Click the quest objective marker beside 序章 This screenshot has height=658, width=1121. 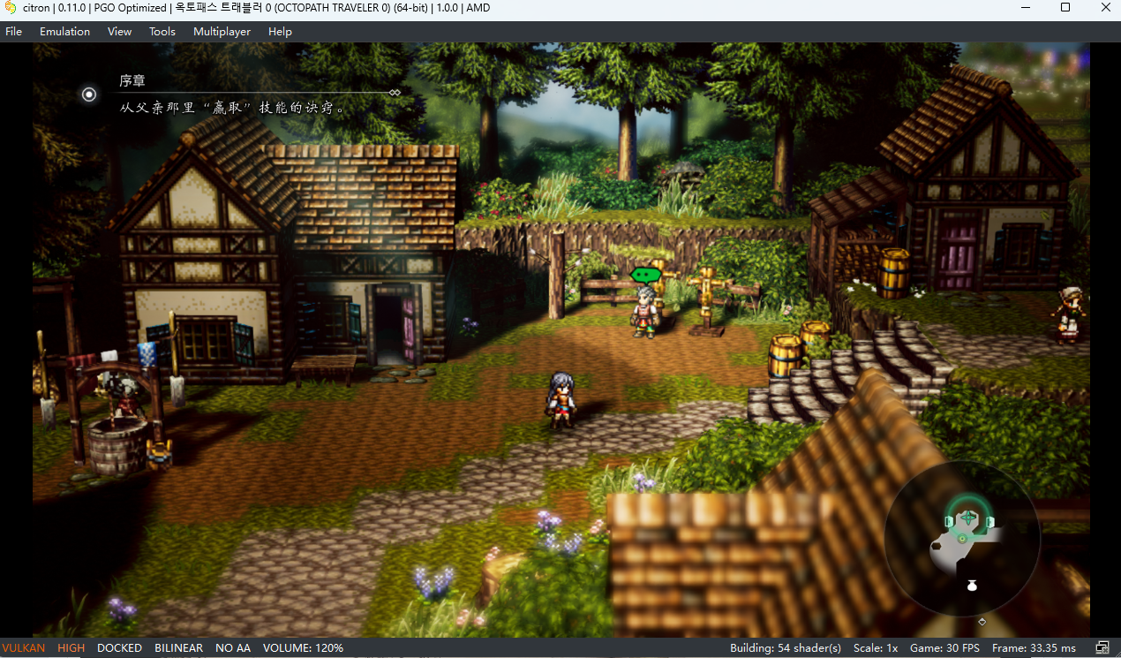89,95
